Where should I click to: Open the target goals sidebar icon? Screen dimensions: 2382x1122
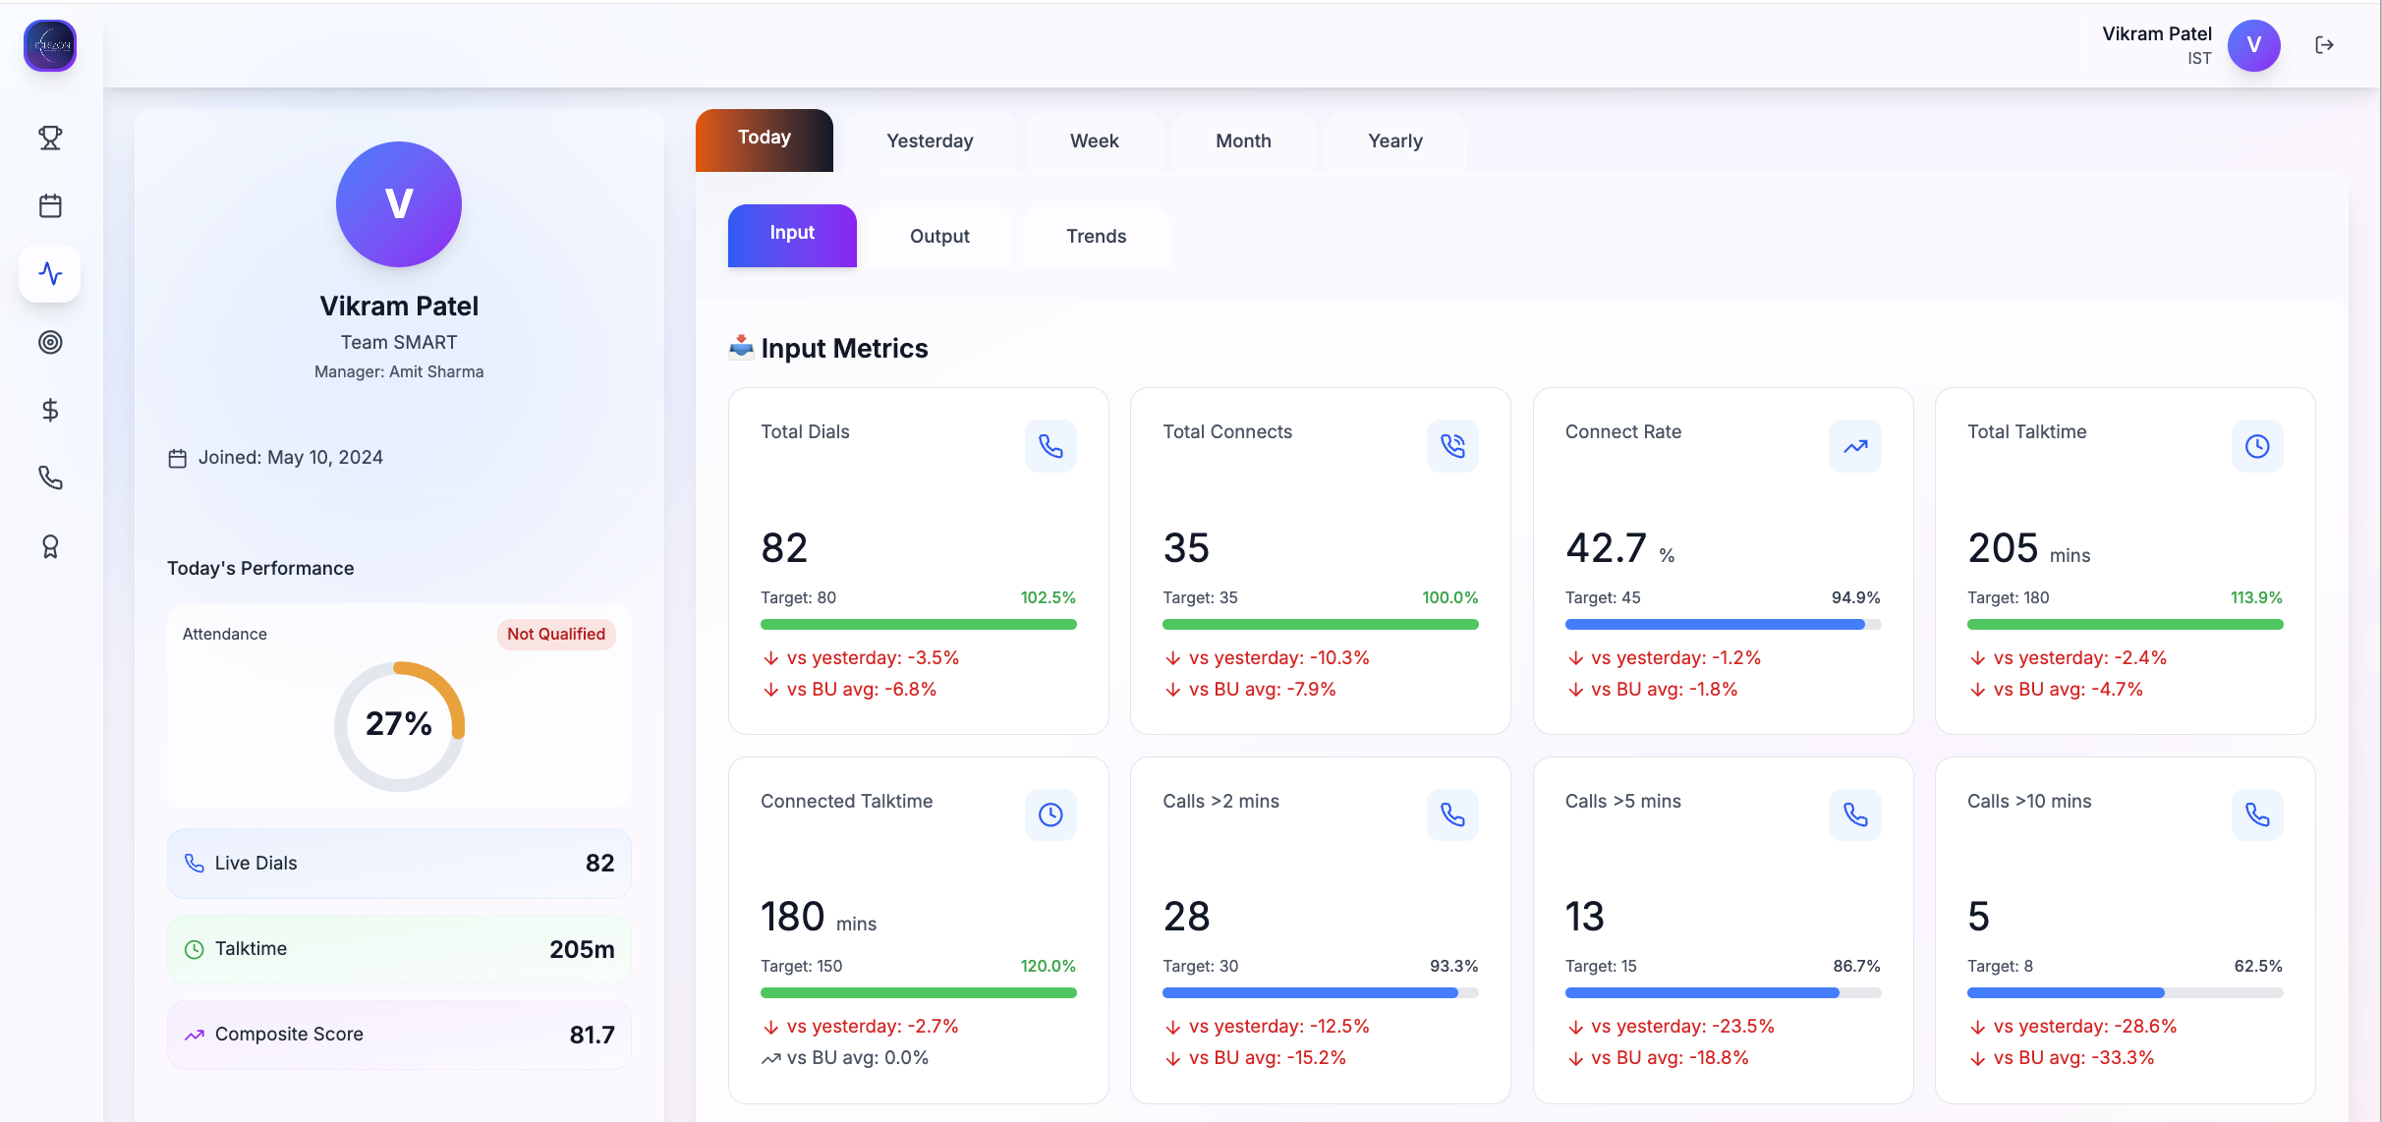click(x=50, y=342)
